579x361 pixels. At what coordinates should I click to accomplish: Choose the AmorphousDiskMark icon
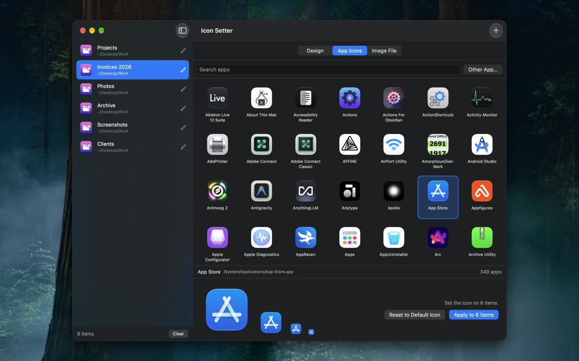point(438,144)
